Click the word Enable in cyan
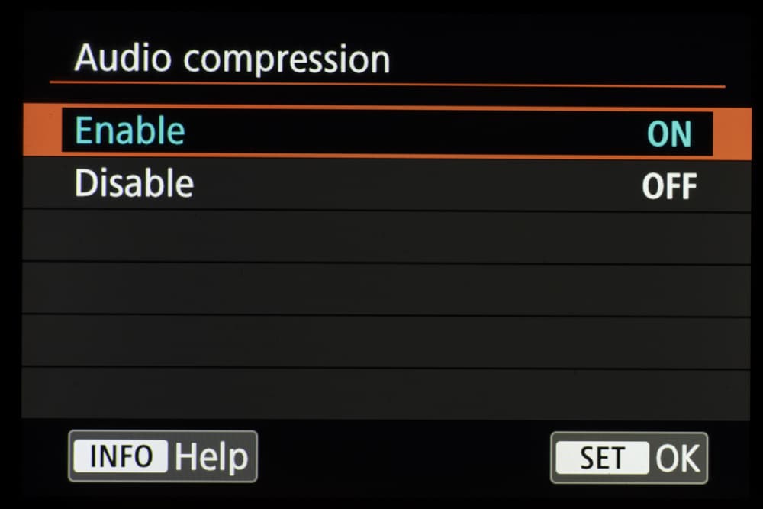763x509 pixels. (130, 131)
